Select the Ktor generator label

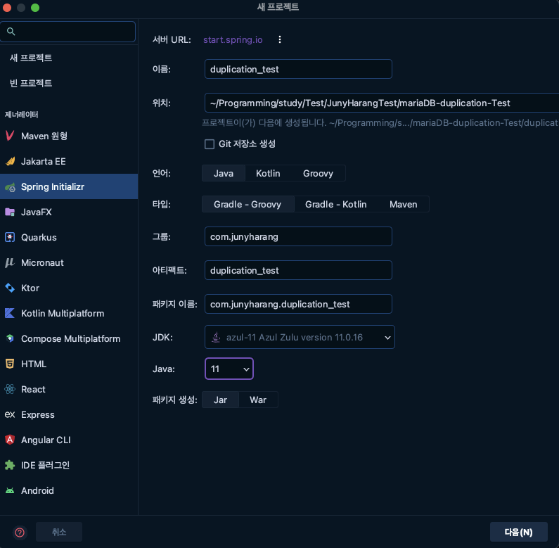pyautogui.click(x=30, y=288)
